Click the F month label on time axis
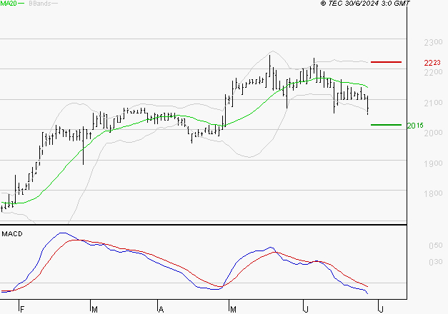The width and height of the screenshot is (448, 314). [x=22, y=310]
